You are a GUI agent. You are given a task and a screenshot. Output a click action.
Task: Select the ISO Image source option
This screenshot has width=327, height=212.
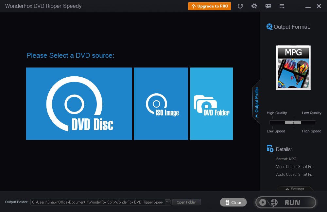pos(161,104)
